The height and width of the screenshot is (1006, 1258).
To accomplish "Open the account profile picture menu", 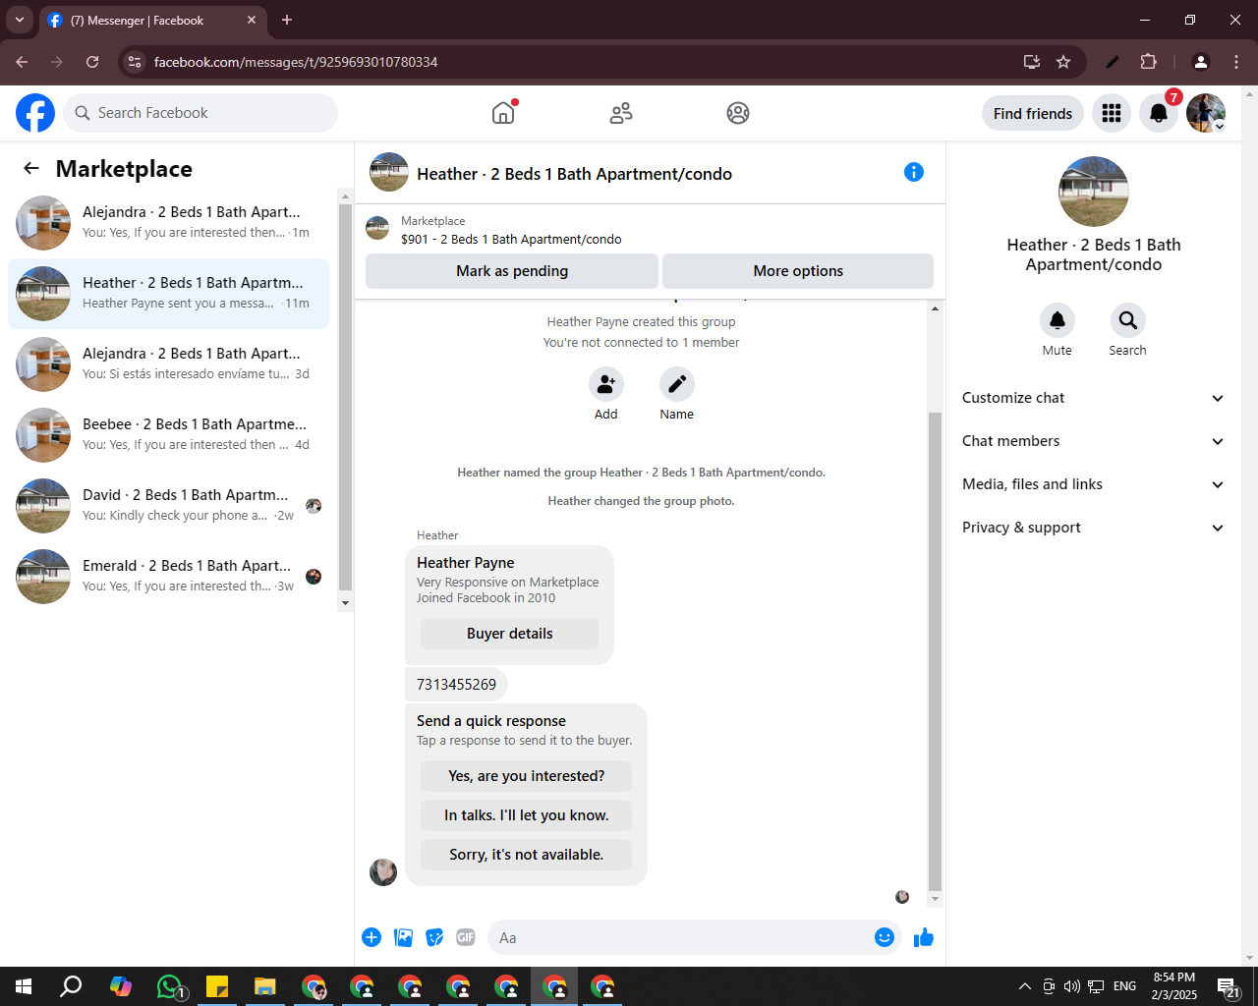I will [x=1206, y=113].
